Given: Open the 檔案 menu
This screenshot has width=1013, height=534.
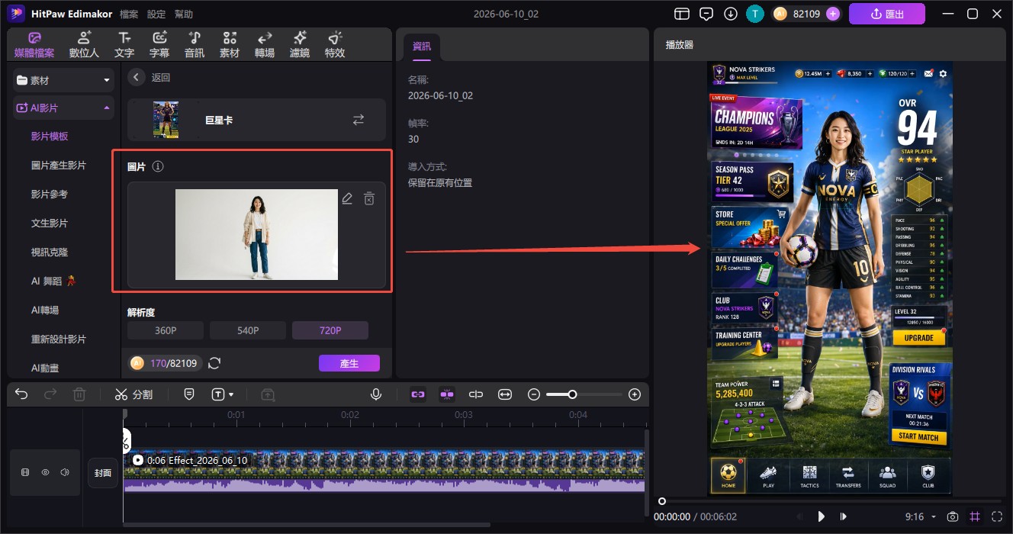Looking at the screenshot, I should point(129,14).
